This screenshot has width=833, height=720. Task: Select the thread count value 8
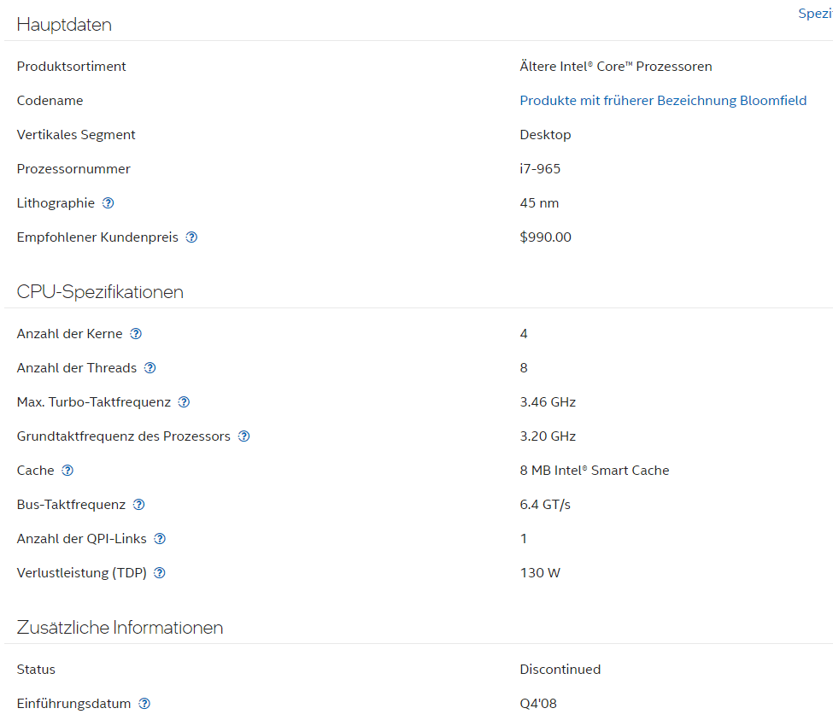click(x=524, y=368)
